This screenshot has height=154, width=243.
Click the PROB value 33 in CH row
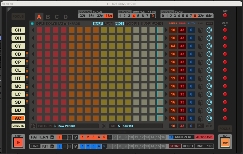pyautogui.click(x=182, y=30)
